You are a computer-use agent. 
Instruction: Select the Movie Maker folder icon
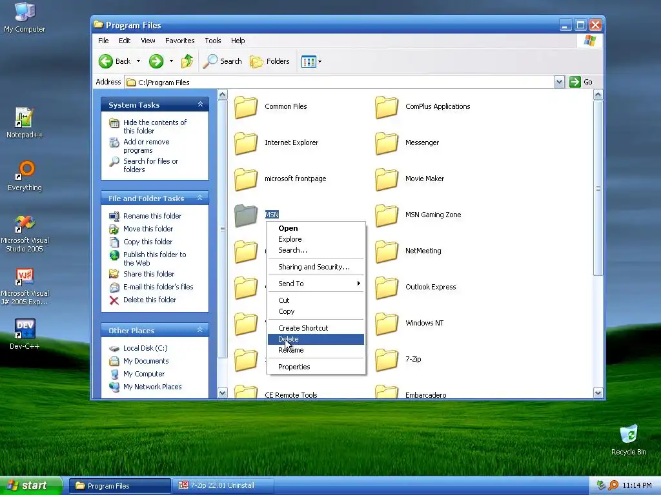387,179
